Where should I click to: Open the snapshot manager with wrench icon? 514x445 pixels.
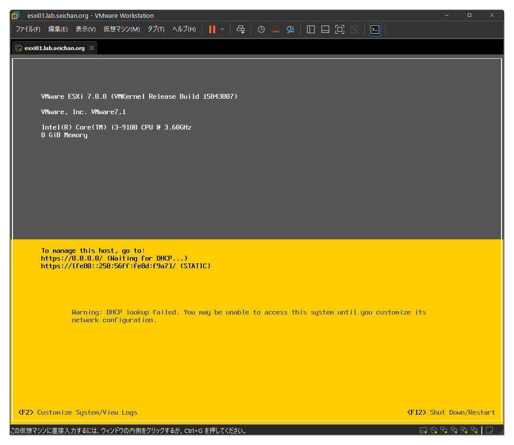[290, 29]
